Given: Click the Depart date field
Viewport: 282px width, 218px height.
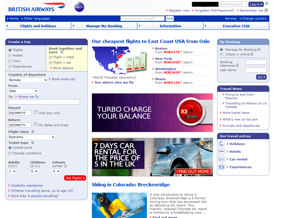Looking at the screenshot, I should tap(20, 113).
